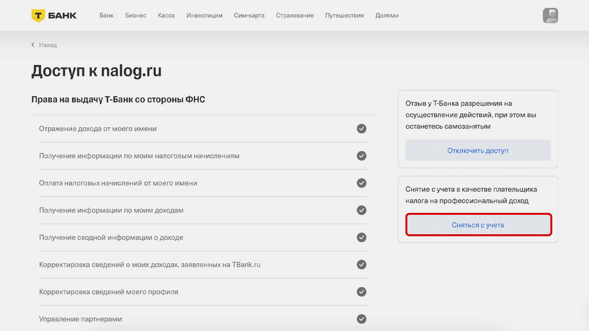Open the user profile avatar
589x331 pixels.
point(550,16)
